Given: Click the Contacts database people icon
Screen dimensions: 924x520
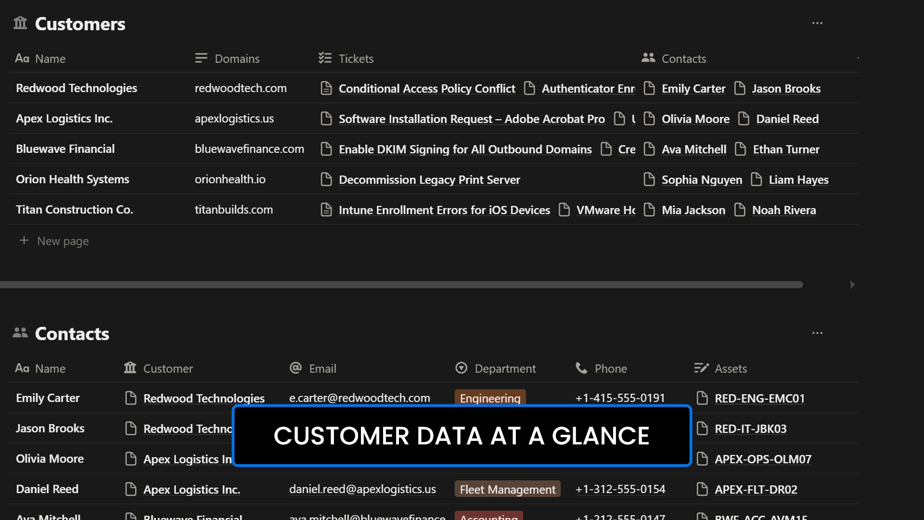Looking at the screenshot, I should 20,333.
